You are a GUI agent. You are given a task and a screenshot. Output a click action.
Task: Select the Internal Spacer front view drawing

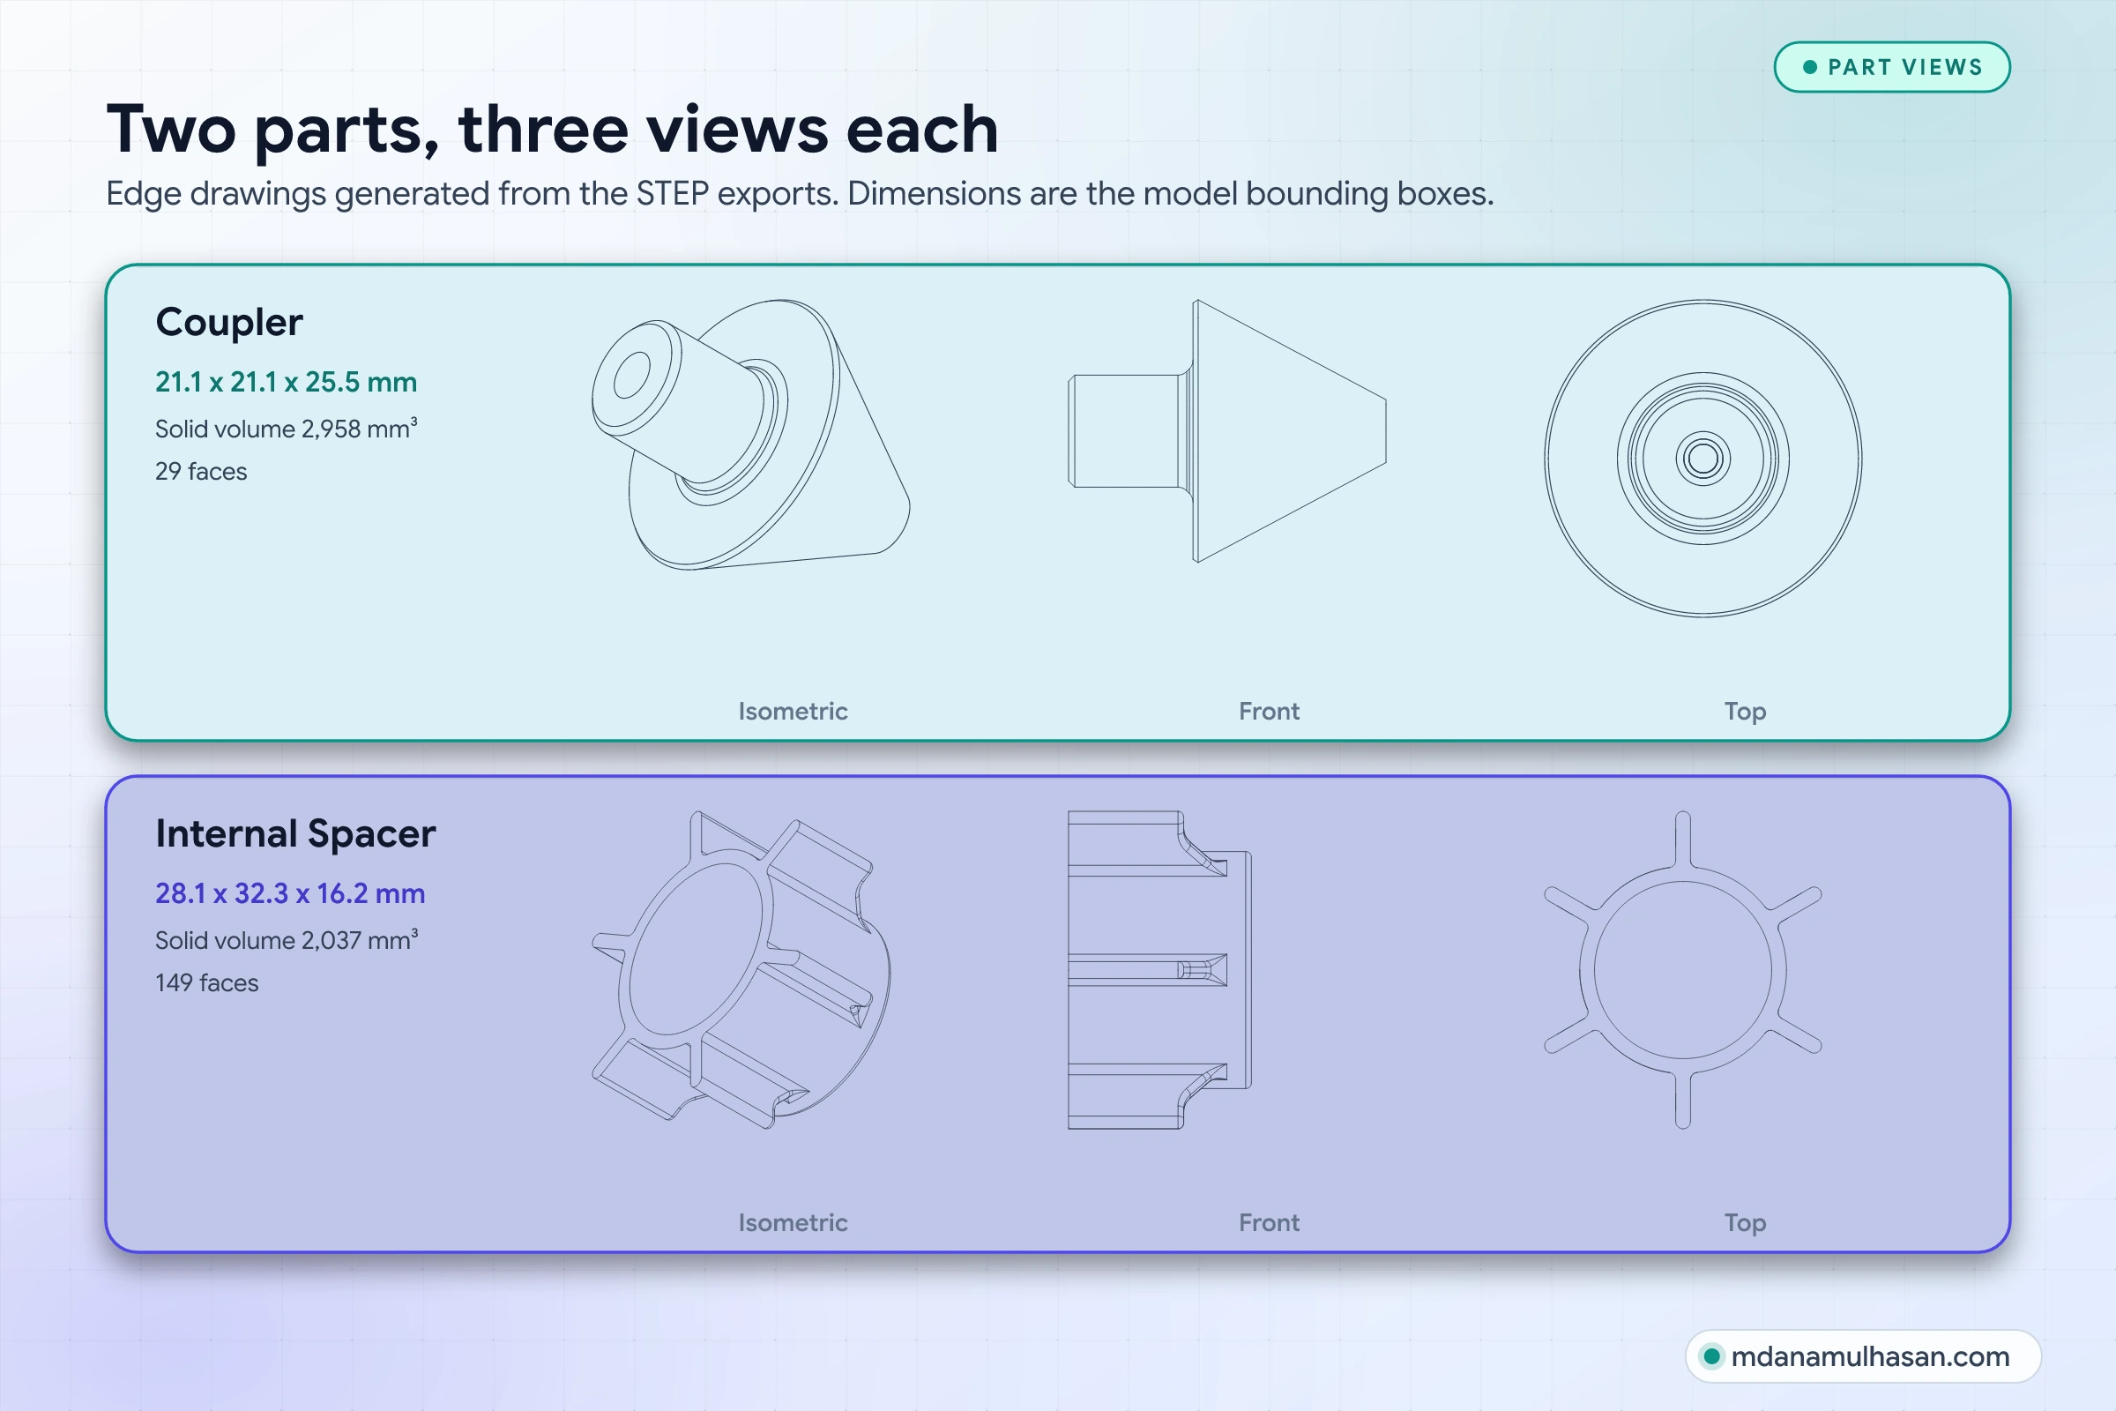tap(1159, 970)
